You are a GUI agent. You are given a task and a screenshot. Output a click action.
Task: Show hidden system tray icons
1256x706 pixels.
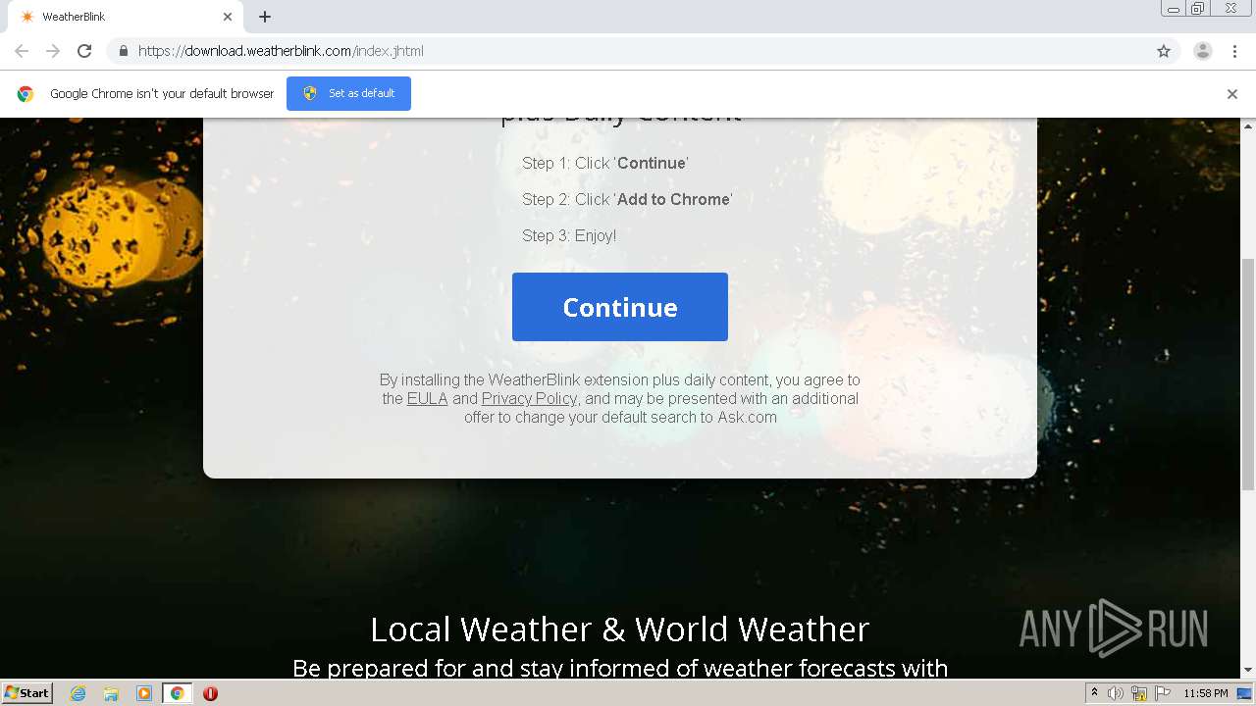point(1095,693)
